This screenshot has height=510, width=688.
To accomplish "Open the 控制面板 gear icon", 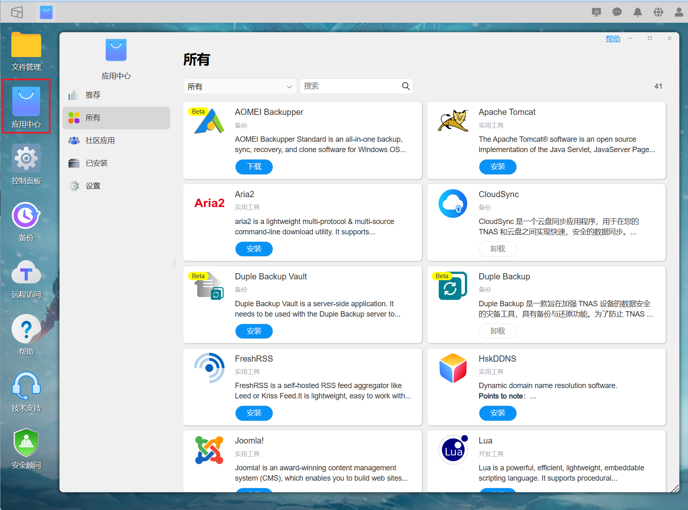I will [x=26, y=158].
